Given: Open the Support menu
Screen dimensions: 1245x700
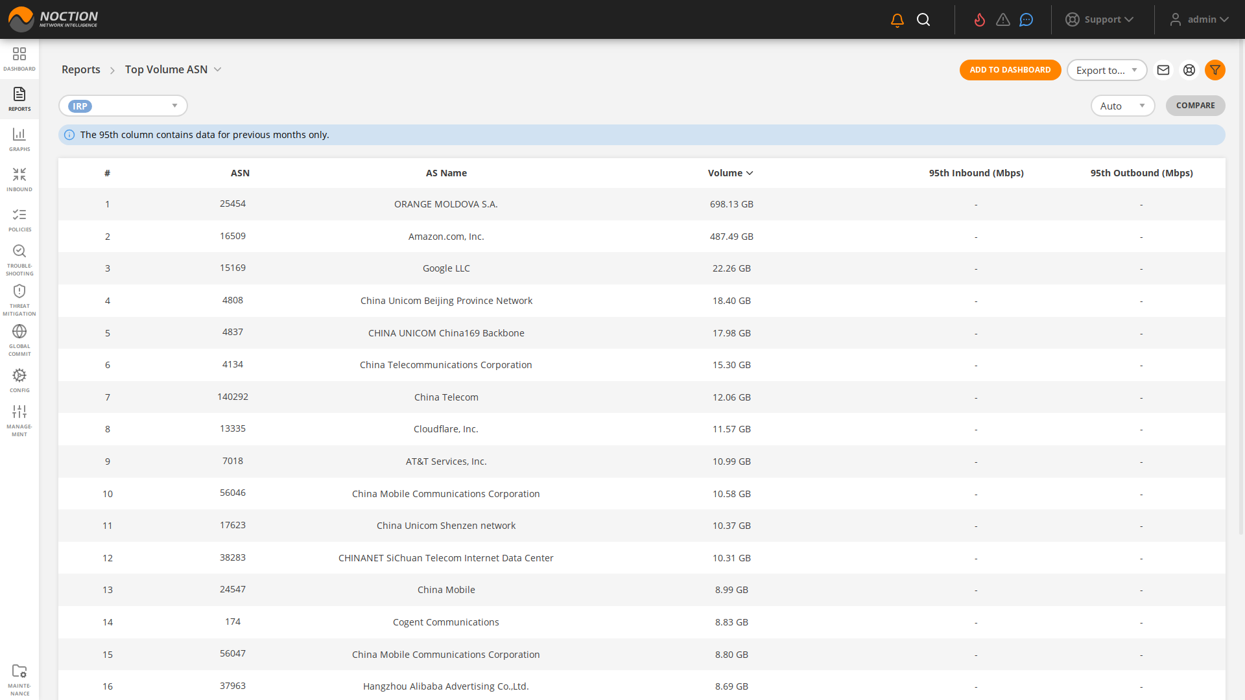Looking at the screenshot, I should pos(1100,19).
